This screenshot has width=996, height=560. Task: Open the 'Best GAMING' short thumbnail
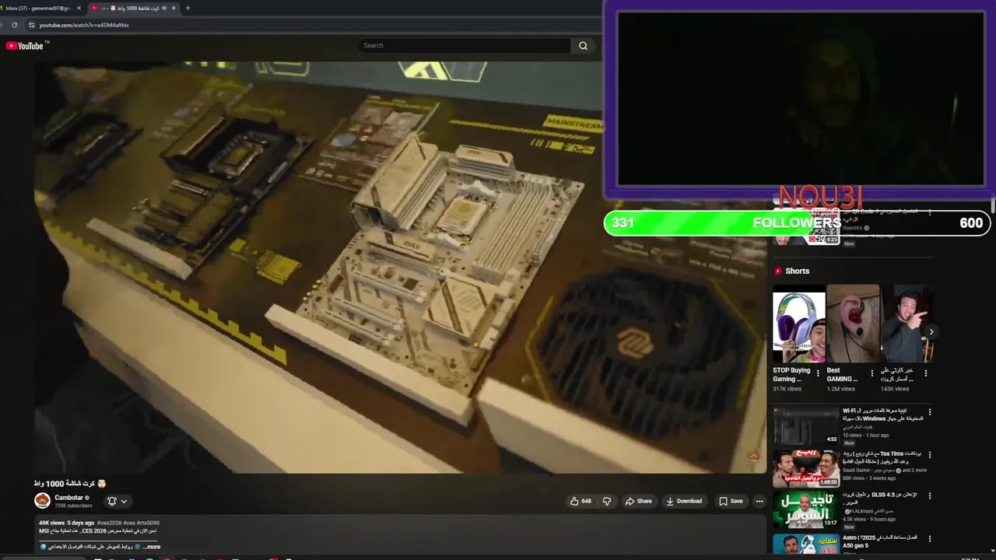click(853, 324)
